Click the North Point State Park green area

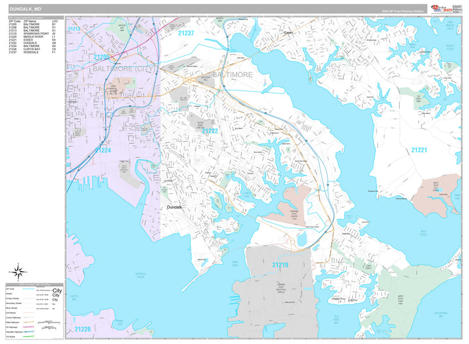point(401,300)
